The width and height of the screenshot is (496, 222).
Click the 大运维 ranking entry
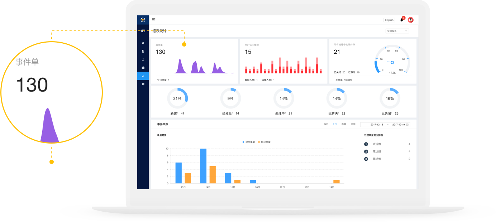(x=377, y=144)
